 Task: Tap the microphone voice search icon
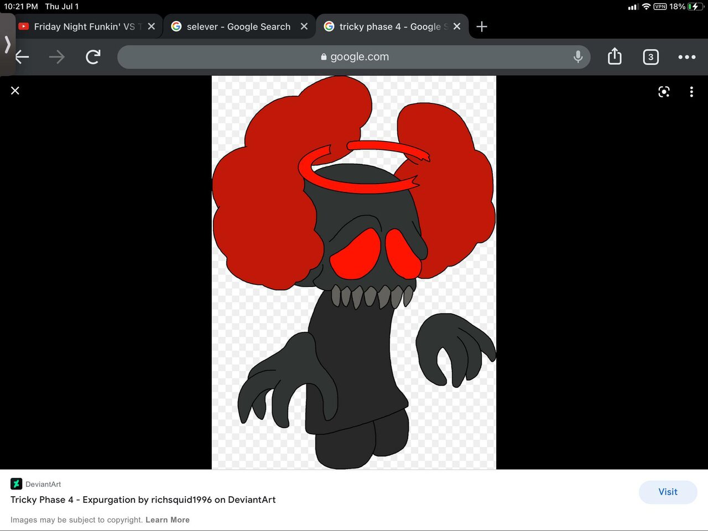(578, 56)
